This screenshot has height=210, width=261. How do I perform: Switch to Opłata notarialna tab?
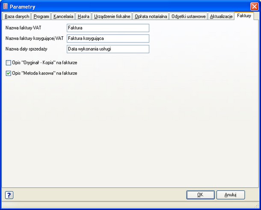click(x=151, y=16)
